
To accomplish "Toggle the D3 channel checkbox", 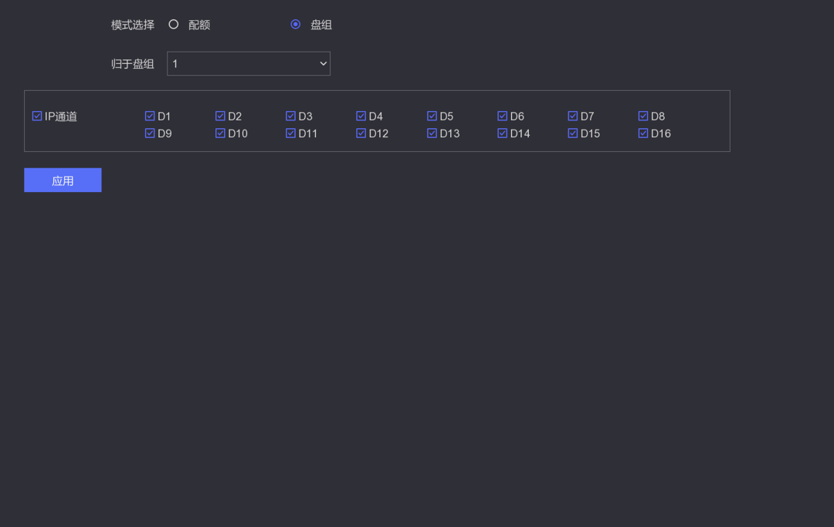I will (290, 117).
